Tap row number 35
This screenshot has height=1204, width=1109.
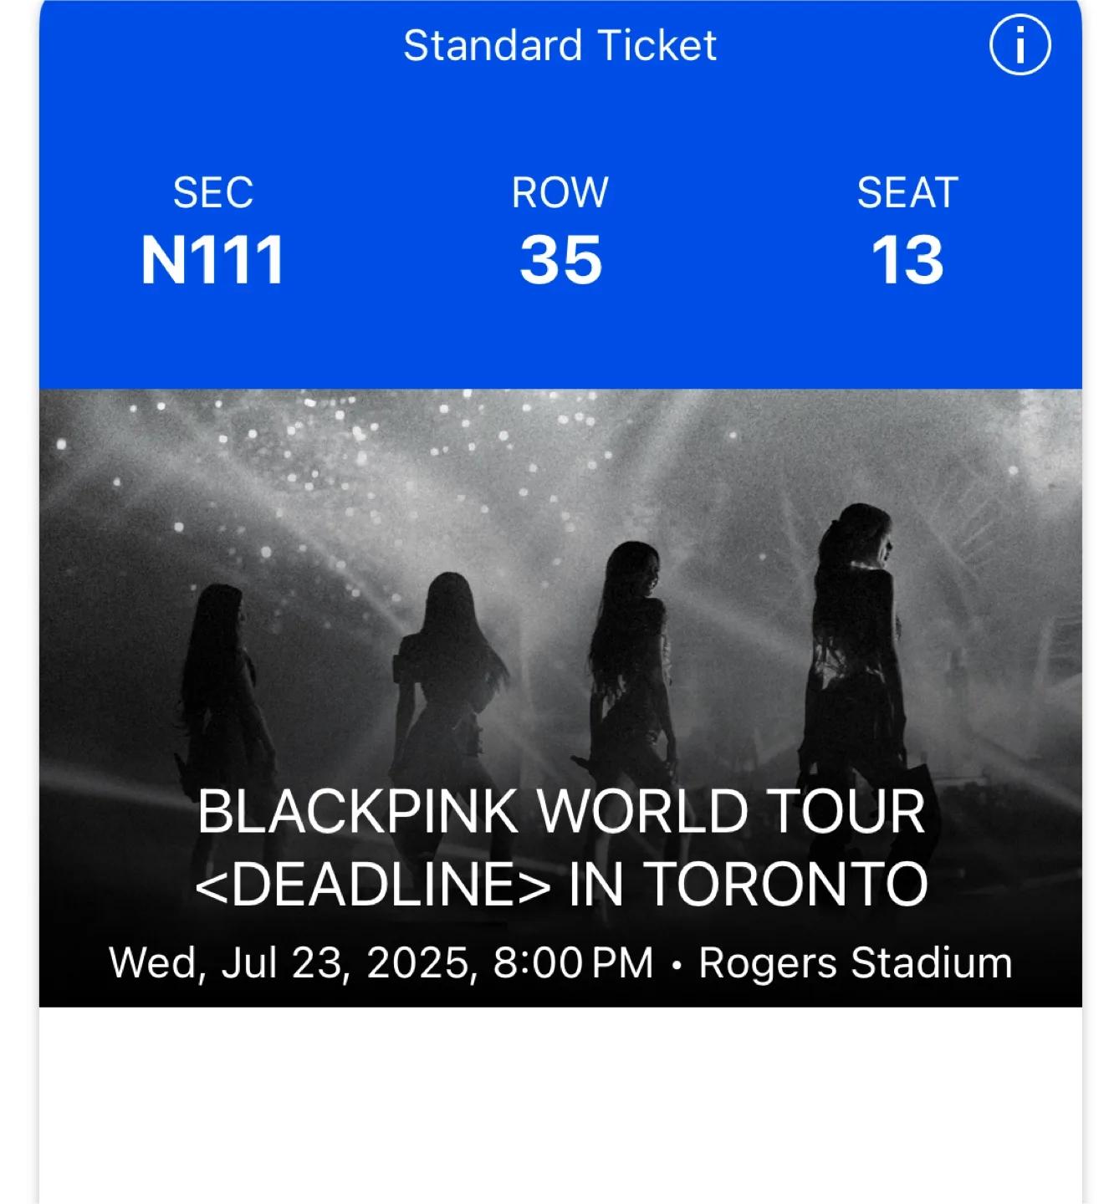pyautogui.click(x=560, y=260)
